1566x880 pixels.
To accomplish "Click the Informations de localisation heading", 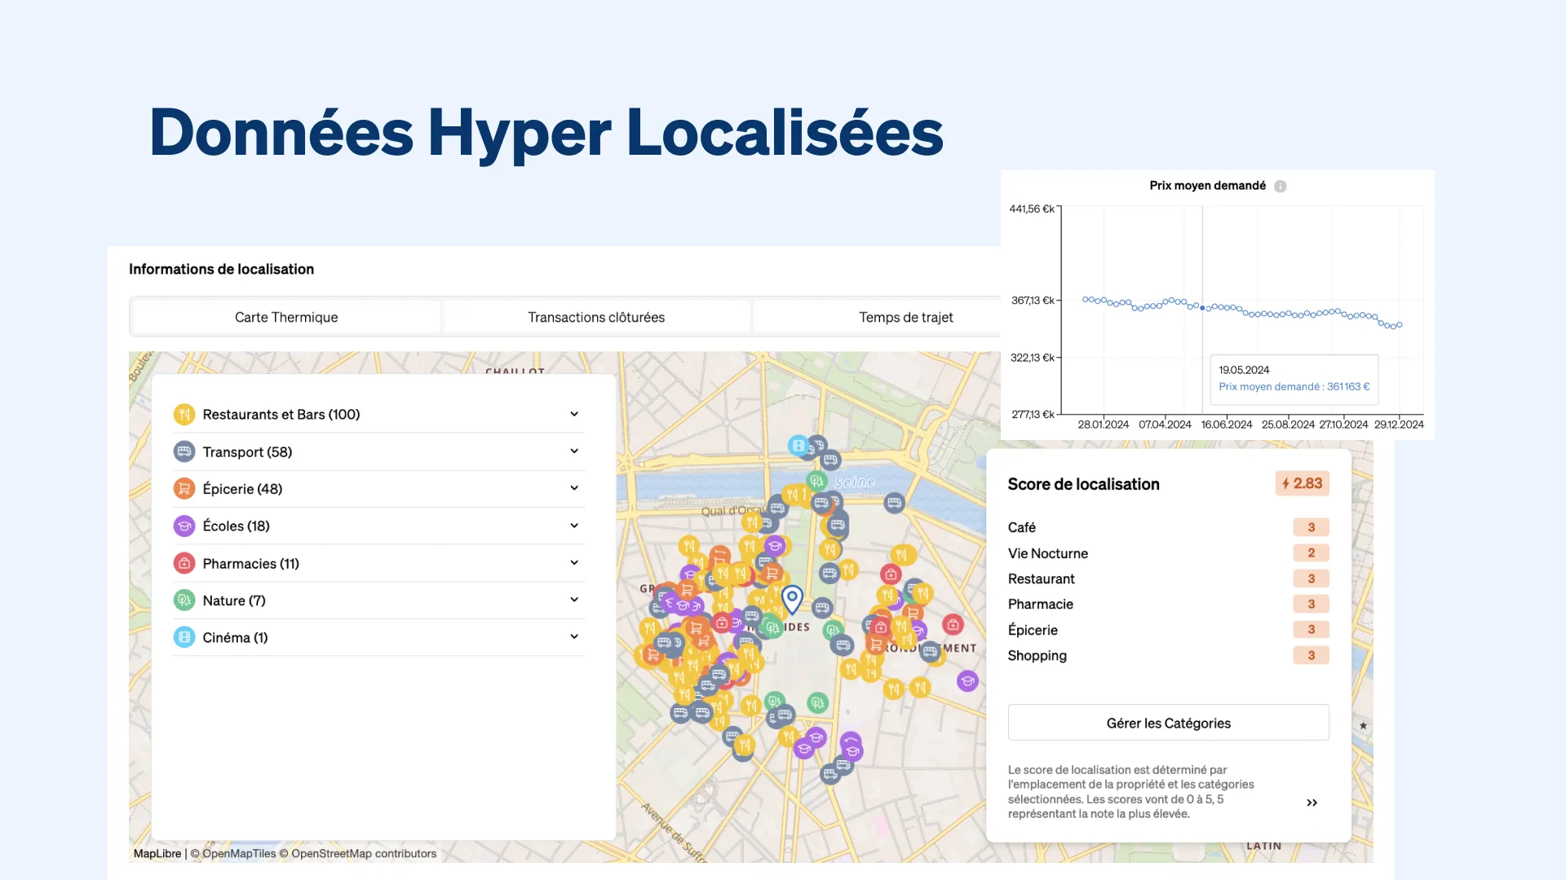I will pos(221,269).
